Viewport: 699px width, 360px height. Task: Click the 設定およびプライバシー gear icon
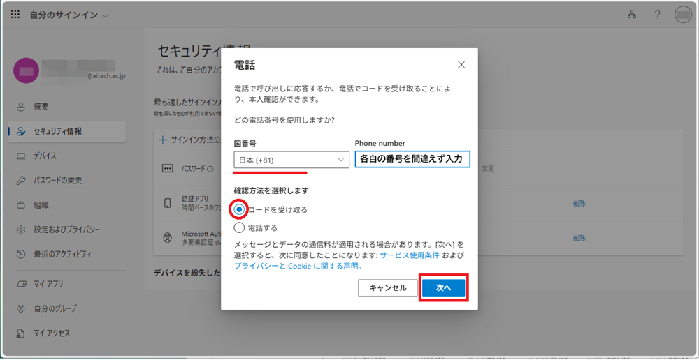coord(21,230)
